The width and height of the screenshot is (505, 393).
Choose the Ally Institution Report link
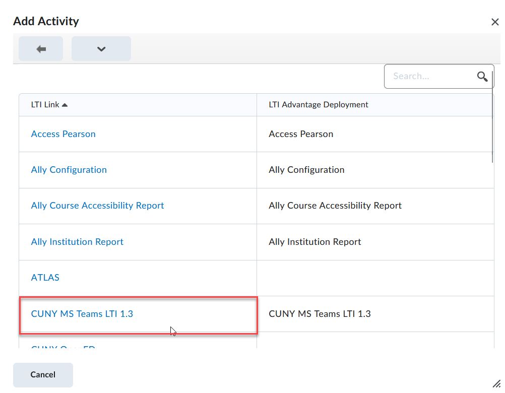coord(77,242)
